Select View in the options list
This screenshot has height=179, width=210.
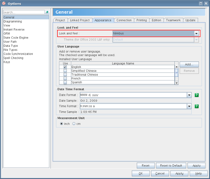point(26,25)
